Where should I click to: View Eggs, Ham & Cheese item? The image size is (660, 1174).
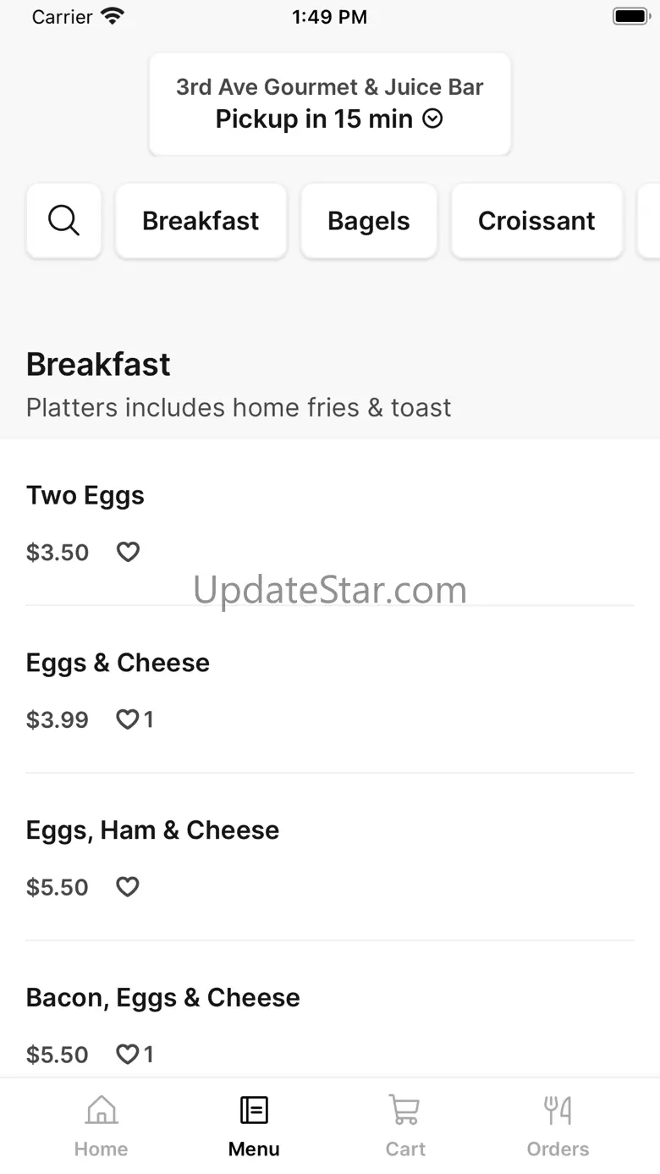[x=152, y=830]
